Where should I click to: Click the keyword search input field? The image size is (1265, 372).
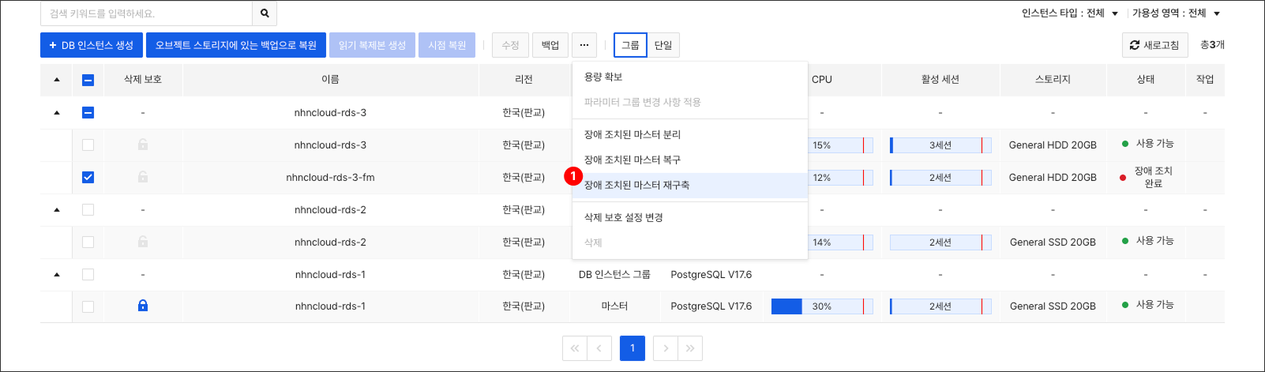[146, 13]
